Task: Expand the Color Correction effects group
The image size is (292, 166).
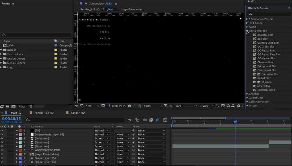Action: pyautogui.click(x=247, y=102)
